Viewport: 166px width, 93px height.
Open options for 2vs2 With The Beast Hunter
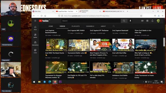point(66,53)
